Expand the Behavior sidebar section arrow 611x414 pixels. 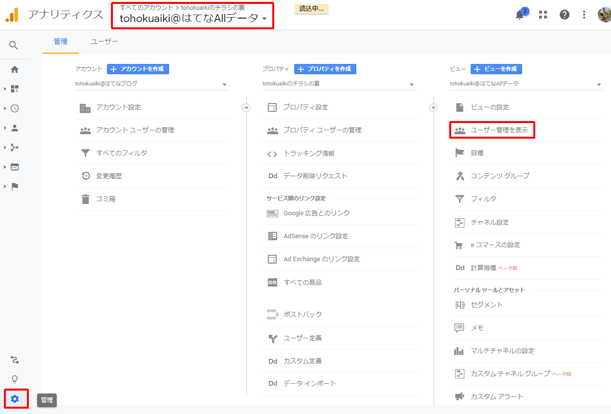click(5, 167)
